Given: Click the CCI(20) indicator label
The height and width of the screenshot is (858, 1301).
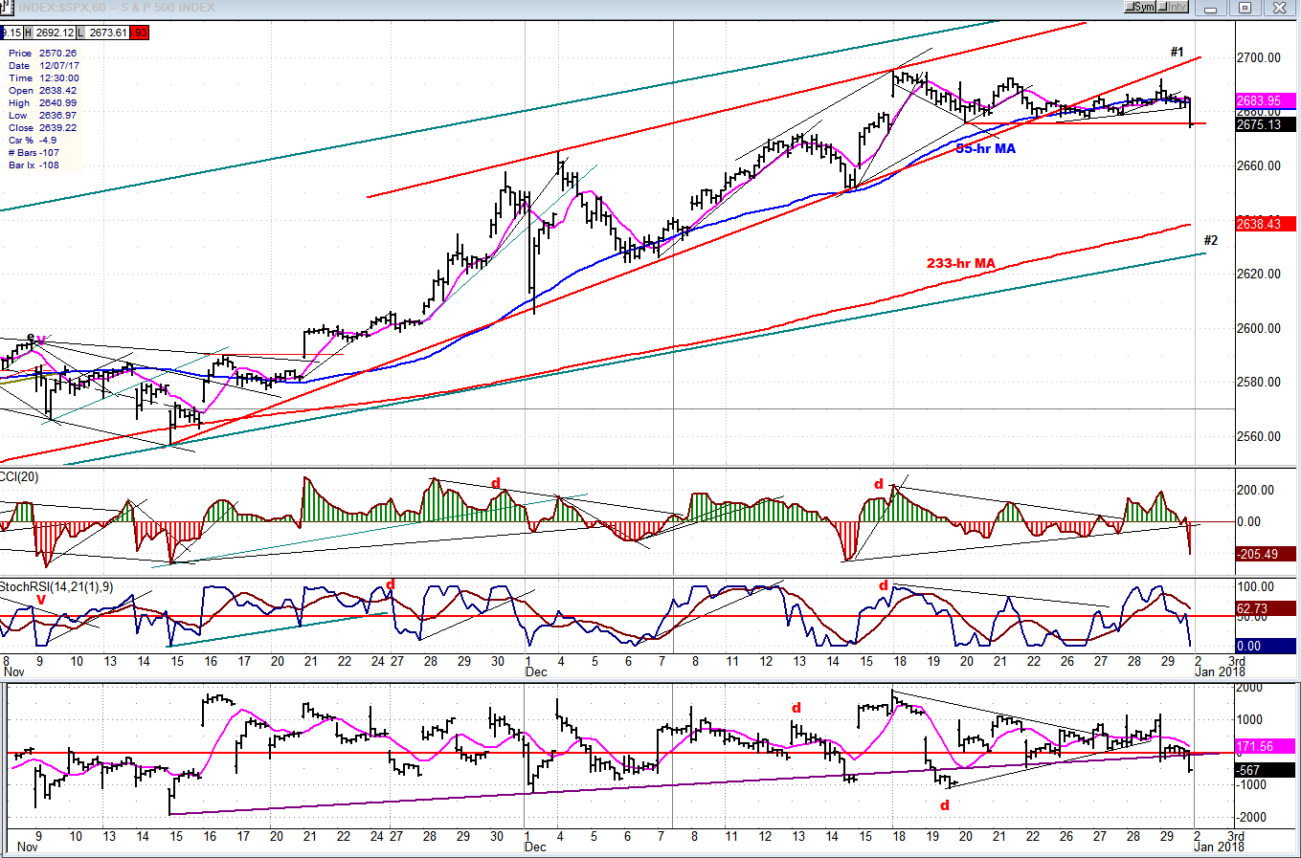Looking at the screenshot, I should pos(19,476).
